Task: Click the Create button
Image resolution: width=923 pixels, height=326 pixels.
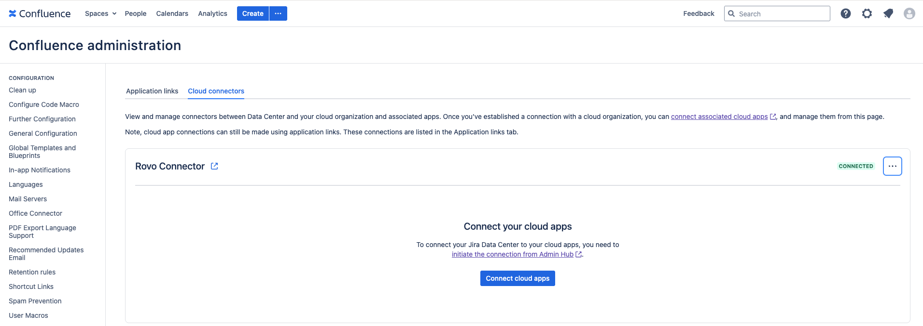Action: (x=253, y=13)
